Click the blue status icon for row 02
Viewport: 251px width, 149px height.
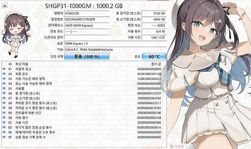4,74
